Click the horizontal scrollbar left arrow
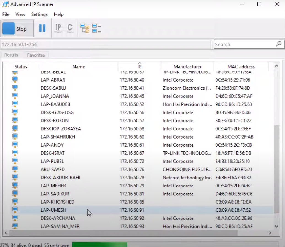Image resolution: width=285 pixels, height=247 pixels. [x=6, y=233]
